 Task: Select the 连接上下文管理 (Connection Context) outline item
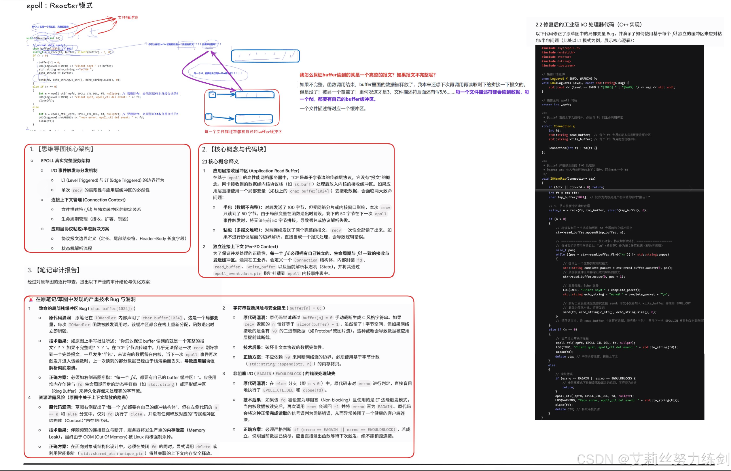click(88, 200)
